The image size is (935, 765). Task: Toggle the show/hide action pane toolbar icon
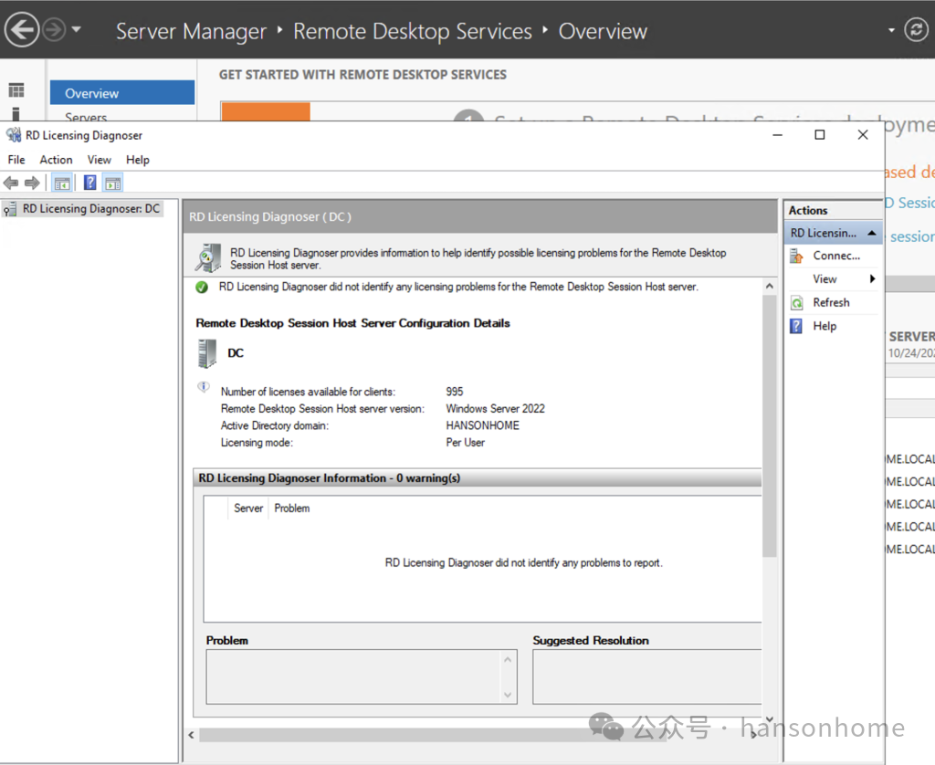[112, 183]
